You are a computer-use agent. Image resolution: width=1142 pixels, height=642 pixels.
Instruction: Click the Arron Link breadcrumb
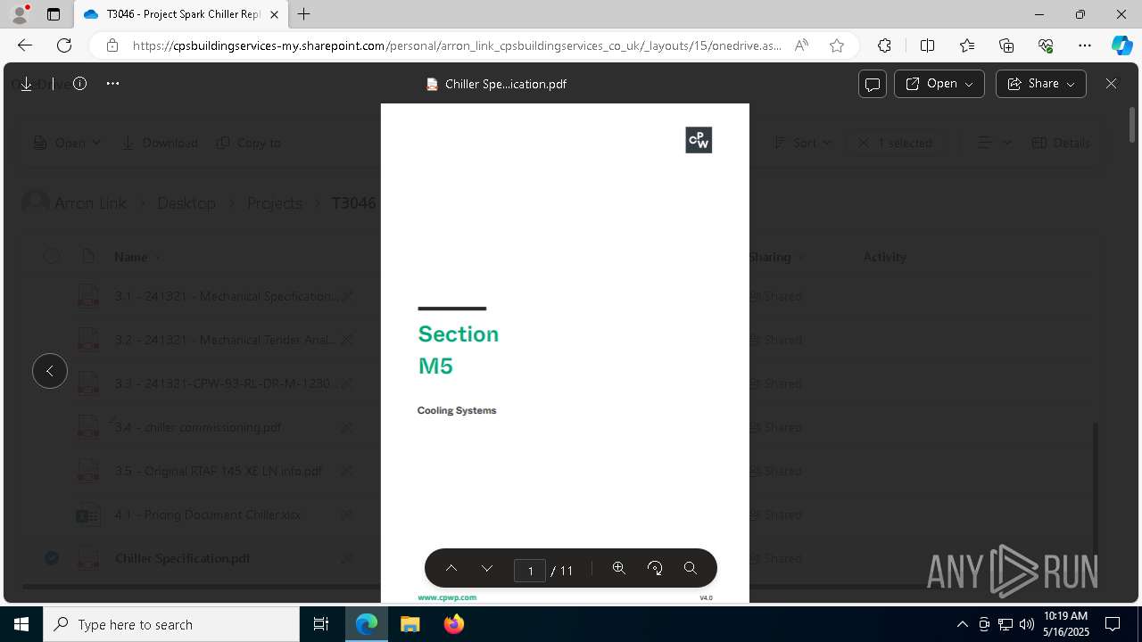click(x=91, y=203)
